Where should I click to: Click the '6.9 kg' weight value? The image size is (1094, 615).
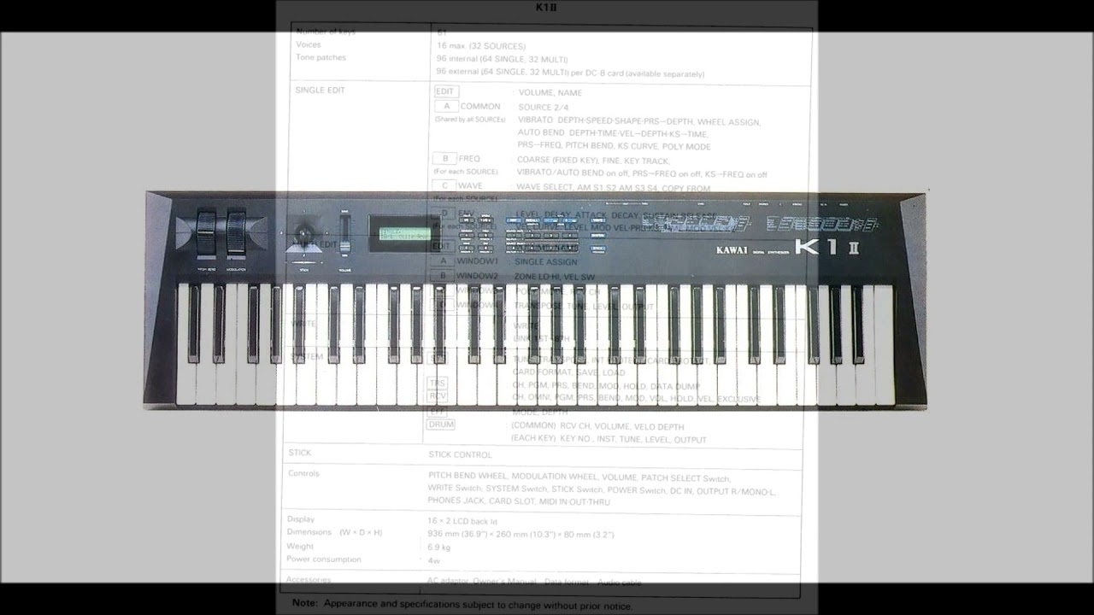click(438, 547)
